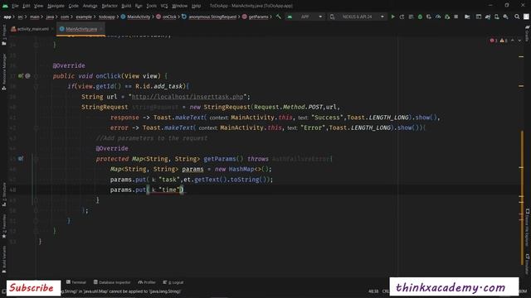Click the onClick gutter override icon
The height and width of the screenshot is (298, 531).
tap(21, 76)
